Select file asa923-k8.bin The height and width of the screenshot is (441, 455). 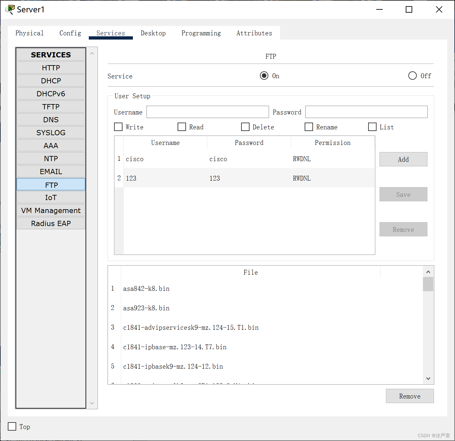pyautogui.click(x=251, y=308)
